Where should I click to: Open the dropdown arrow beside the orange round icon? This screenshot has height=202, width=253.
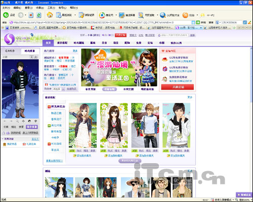tap(197, 15)
